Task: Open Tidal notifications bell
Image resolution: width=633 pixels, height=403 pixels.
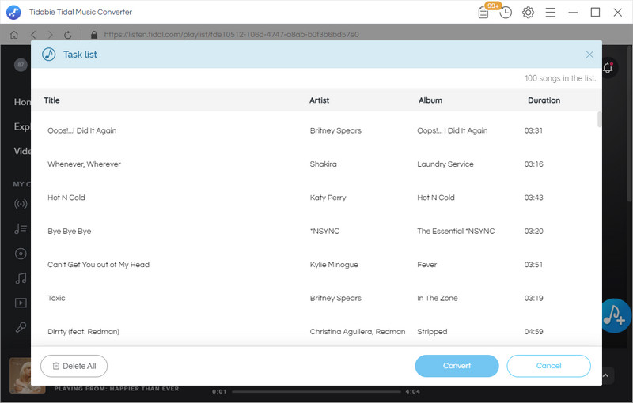Action: [x=608, y=67]
